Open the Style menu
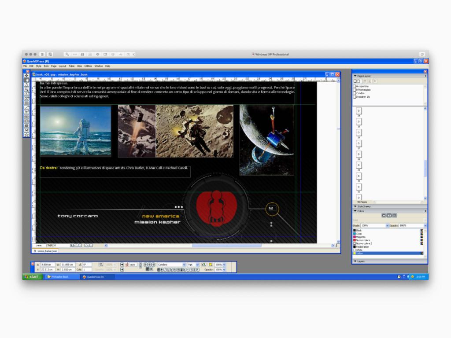 click(39, 66)
